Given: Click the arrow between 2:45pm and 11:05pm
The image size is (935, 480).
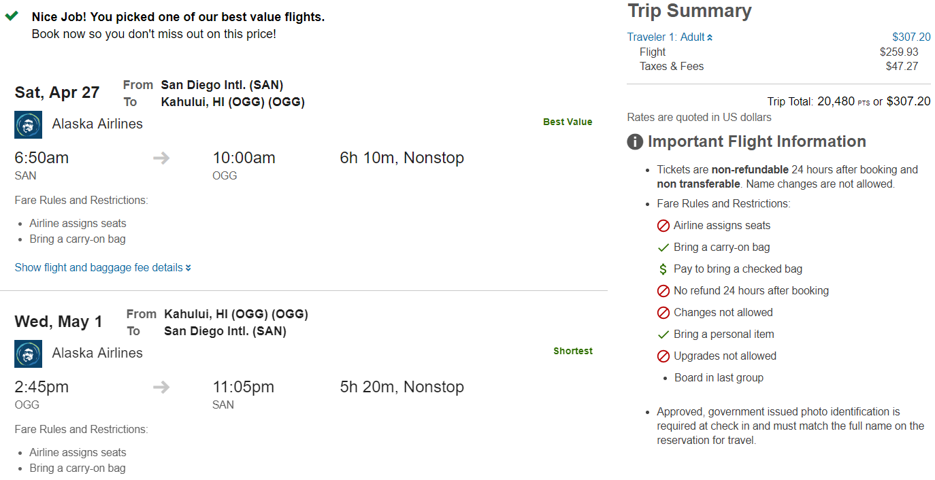Looking at the screenshot, I should [161, 388].
